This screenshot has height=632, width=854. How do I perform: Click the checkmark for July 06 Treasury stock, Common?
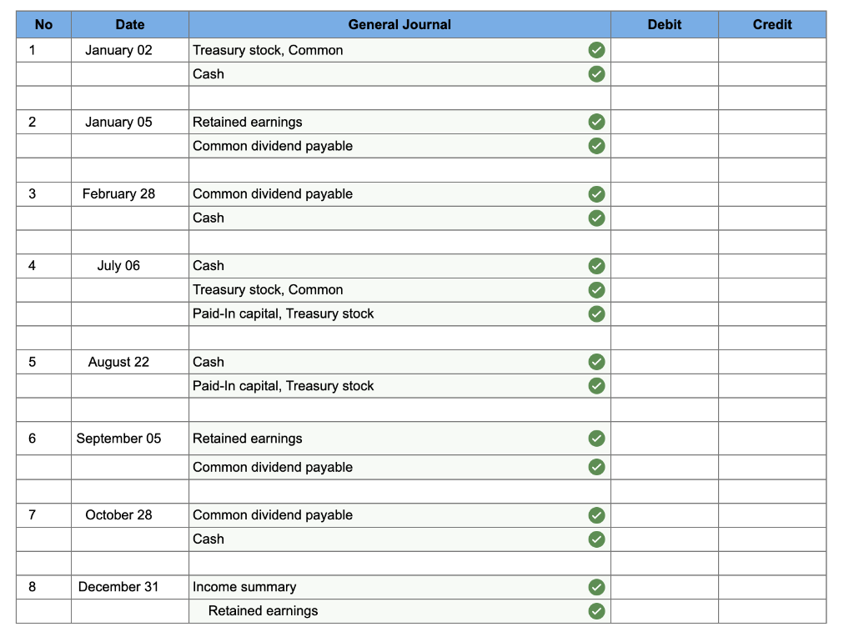coord(596,289)
